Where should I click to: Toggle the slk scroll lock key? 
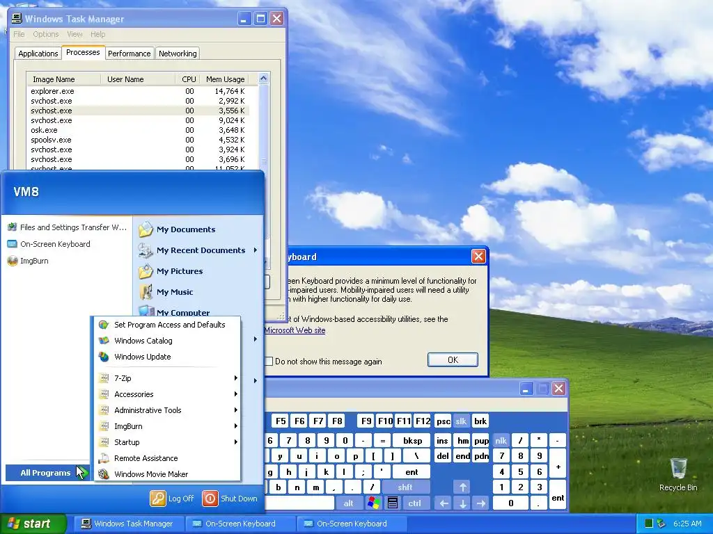pos(461,421)
